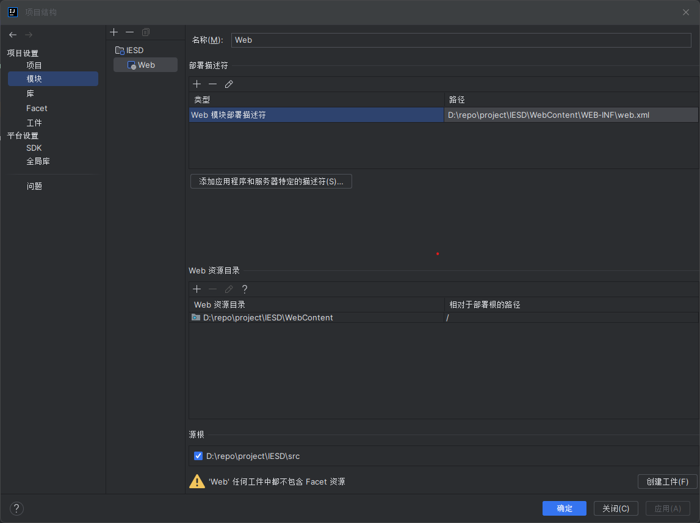This screenshot has height=523, width=700.
Task: Open the dialog help button at the bottom left
Action: (16, 508)
